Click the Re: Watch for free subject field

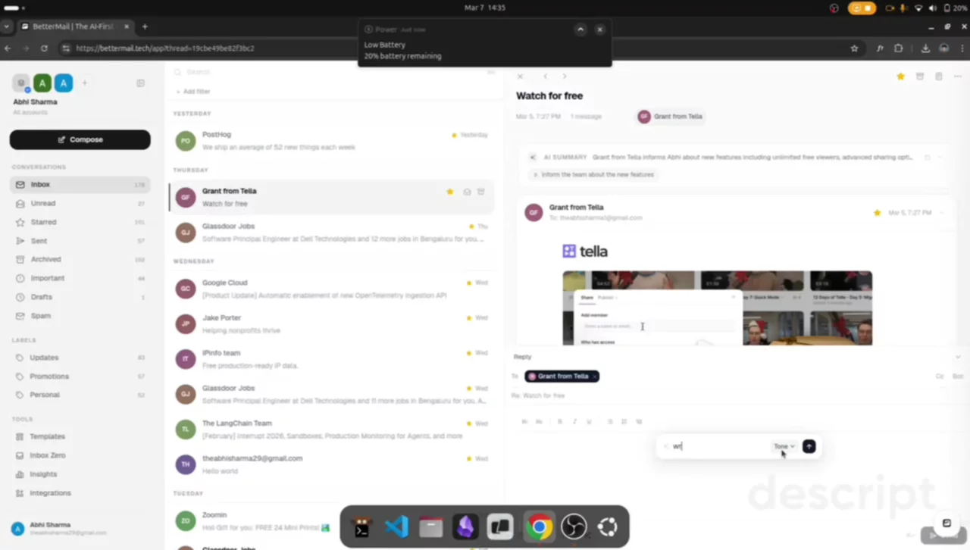click(727, 396)
